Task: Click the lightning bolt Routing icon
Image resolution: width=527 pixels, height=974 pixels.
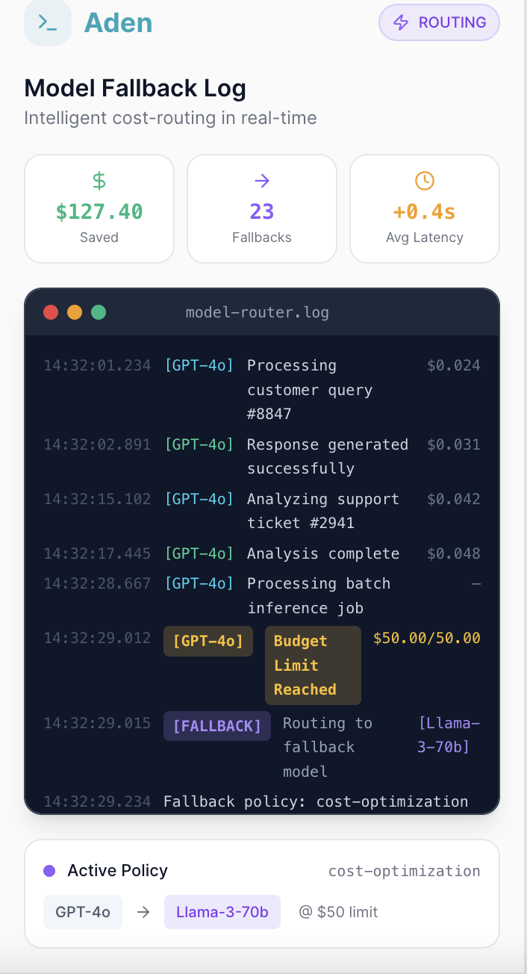Action: (401, 22)
